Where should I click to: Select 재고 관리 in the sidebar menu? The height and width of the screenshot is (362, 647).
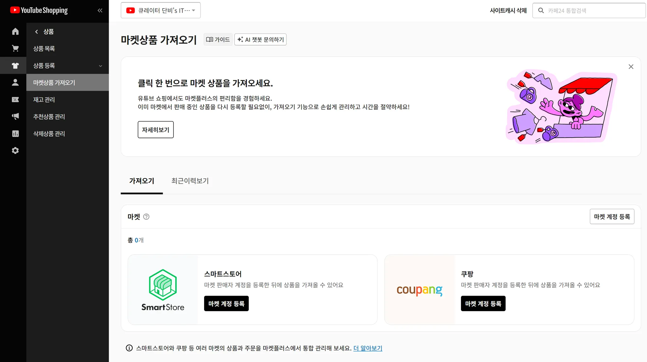(x=44, y=99)
